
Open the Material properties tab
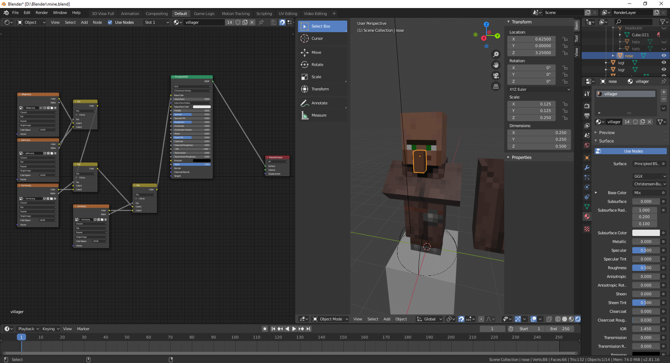587,216
